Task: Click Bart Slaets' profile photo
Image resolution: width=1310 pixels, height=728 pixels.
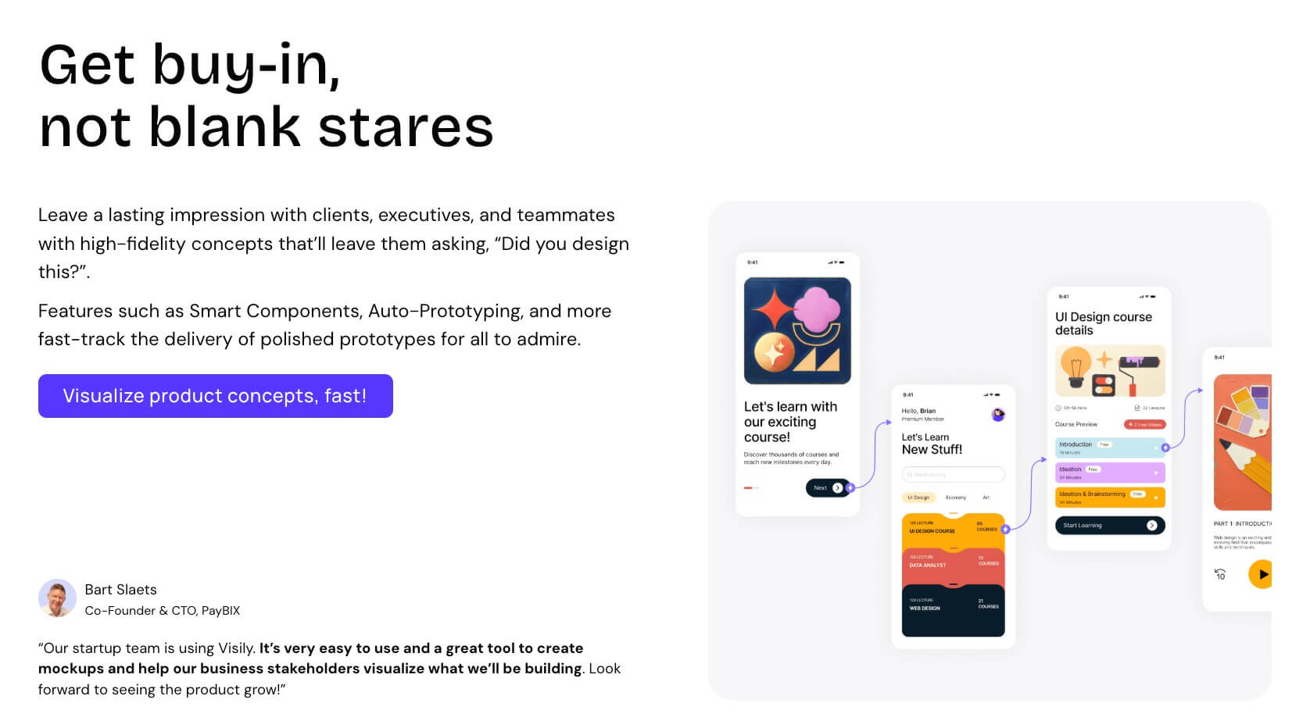Action: pos(57,598)
